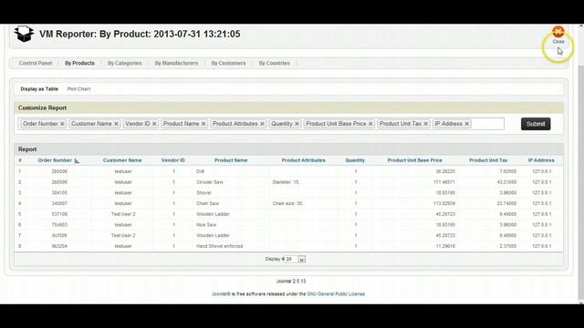Click order number 537108
The width and height of the screenshot is (584, 328).
pos(59,214)
